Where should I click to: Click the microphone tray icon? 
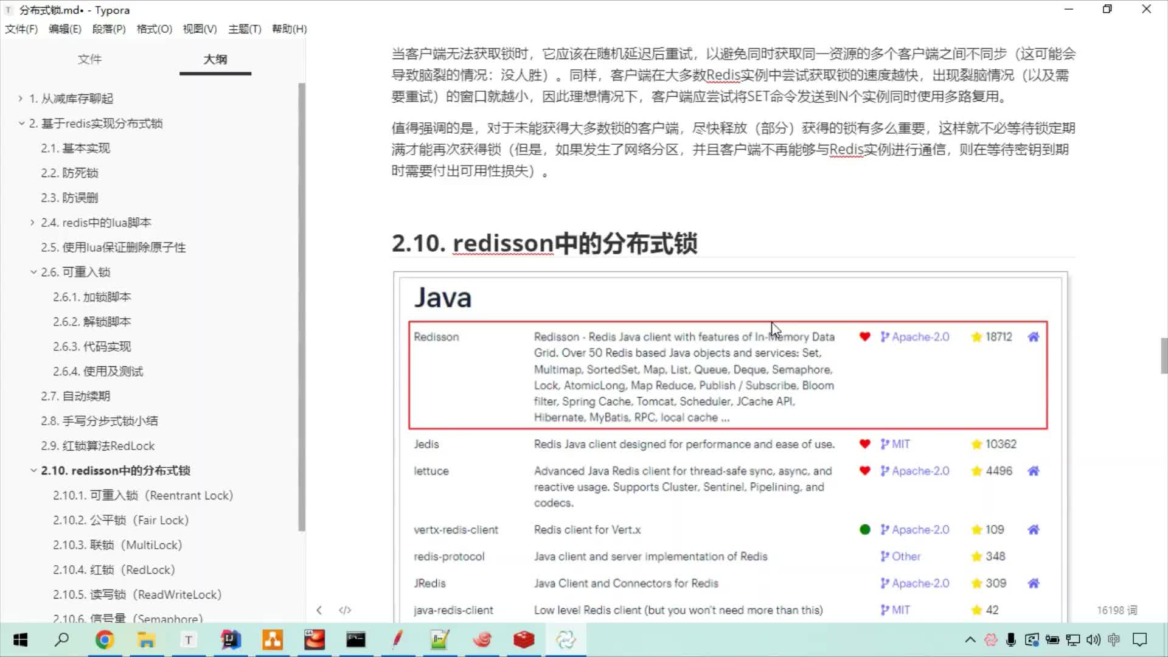(1011, 640)
